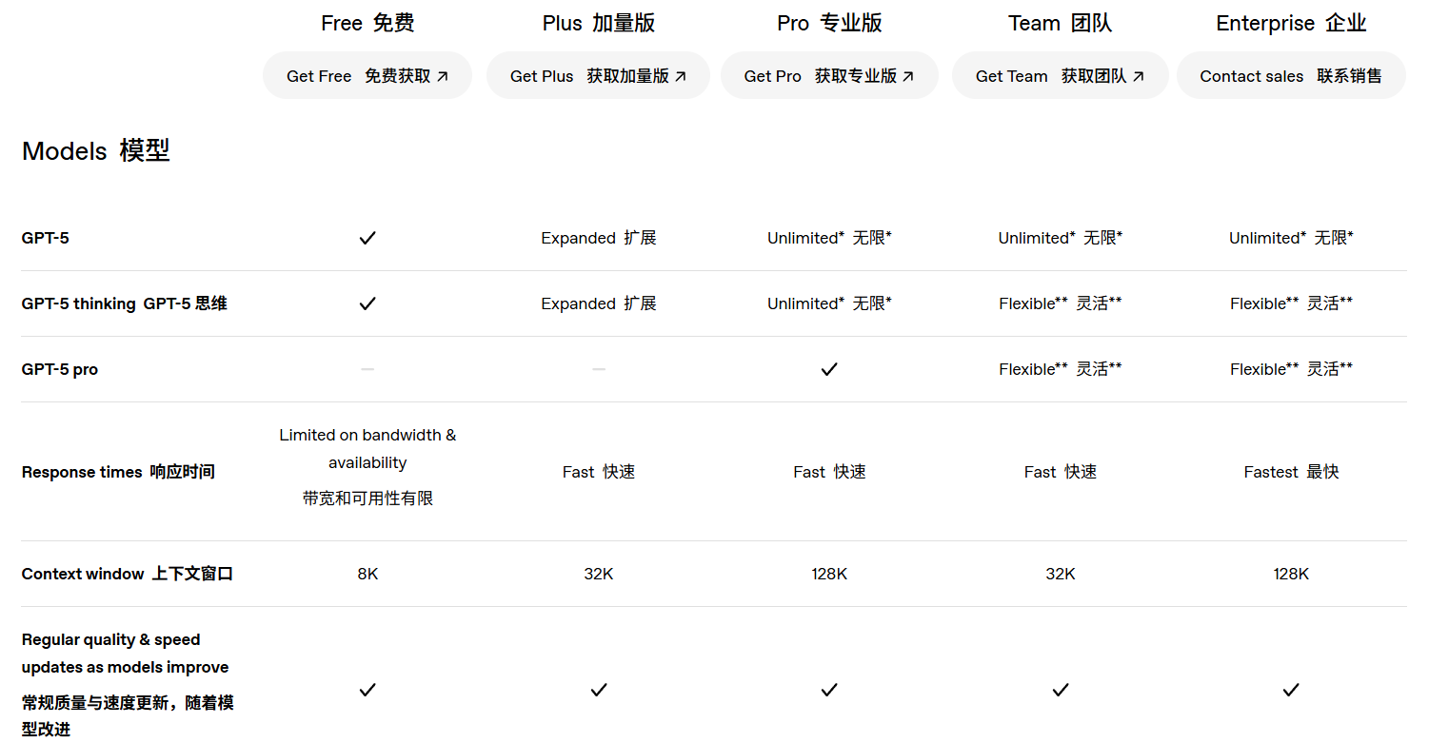Click the arrow icon on Get Plus
Screen dimensions: 1429x743
pyautogui.click(x=681, y=77)
